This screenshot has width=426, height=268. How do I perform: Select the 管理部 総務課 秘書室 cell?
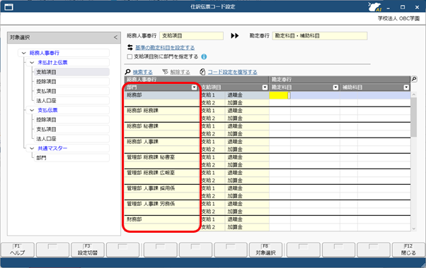point(162,157)
